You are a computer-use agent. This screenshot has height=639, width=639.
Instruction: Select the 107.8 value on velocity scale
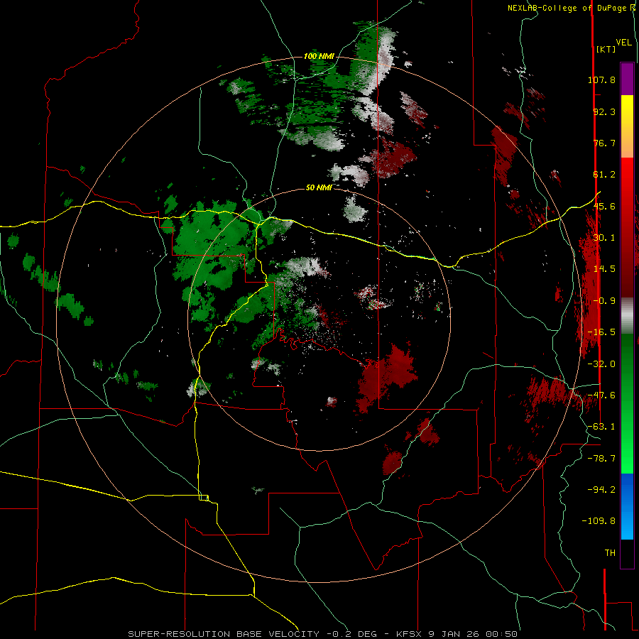coord(601,80)
